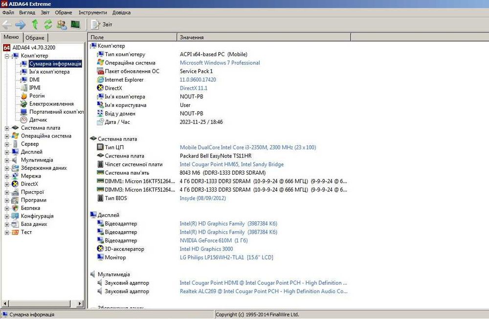Sort by the Значення column header
The image size is (489, 319).
click(x=264, y=37)
